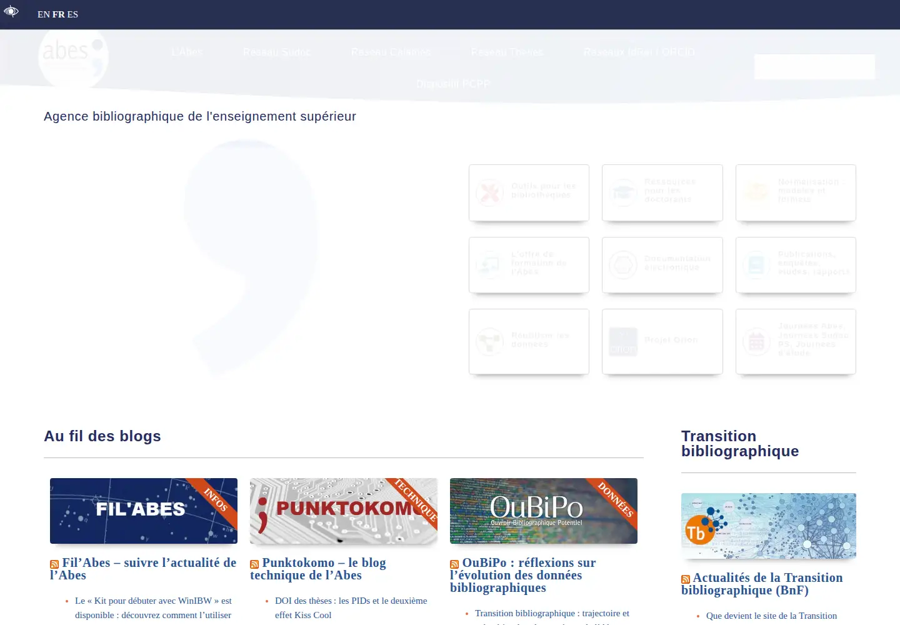Open "Transition bibliographique : trajectoire et" article
This screenshot has height=625, width=900.
point(552,613)
